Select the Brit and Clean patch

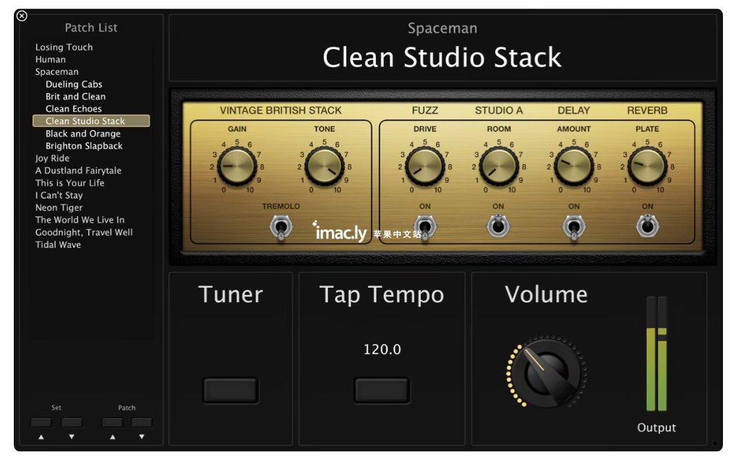point(75,97)
